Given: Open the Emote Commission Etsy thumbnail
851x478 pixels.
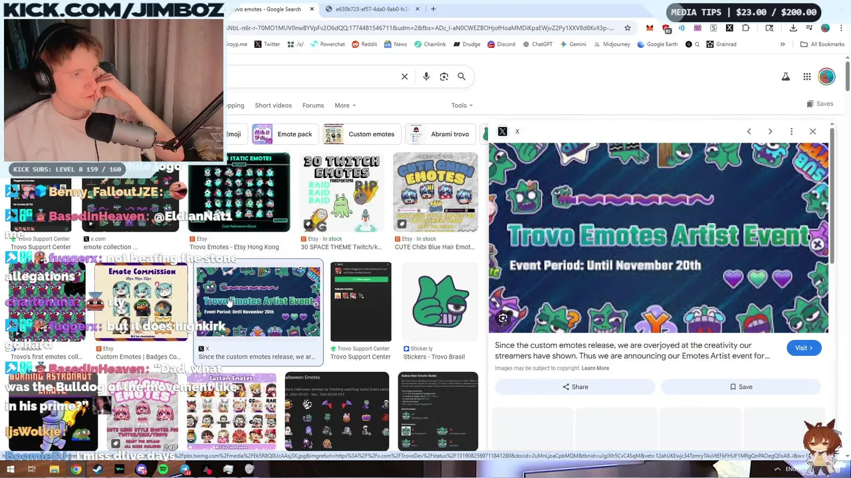Looking at the screenshot, I should click(141, 302).
